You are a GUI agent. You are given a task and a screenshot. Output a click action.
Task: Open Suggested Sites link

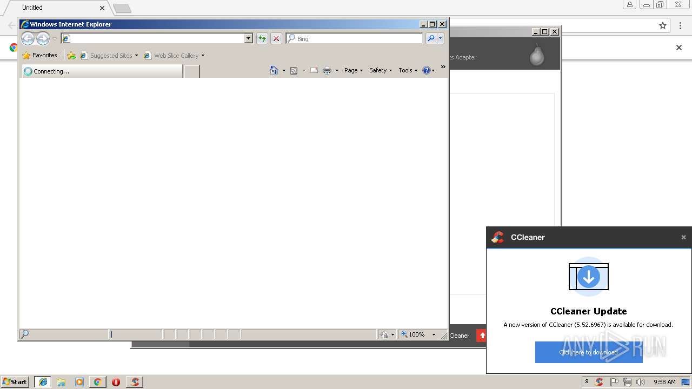106,55
